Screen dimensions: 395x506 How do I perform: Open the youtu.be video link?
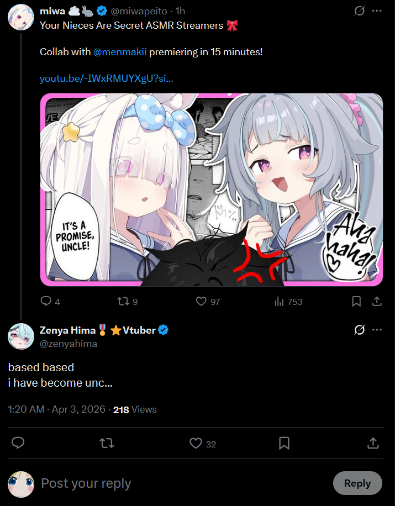click(x=107, y=78)
